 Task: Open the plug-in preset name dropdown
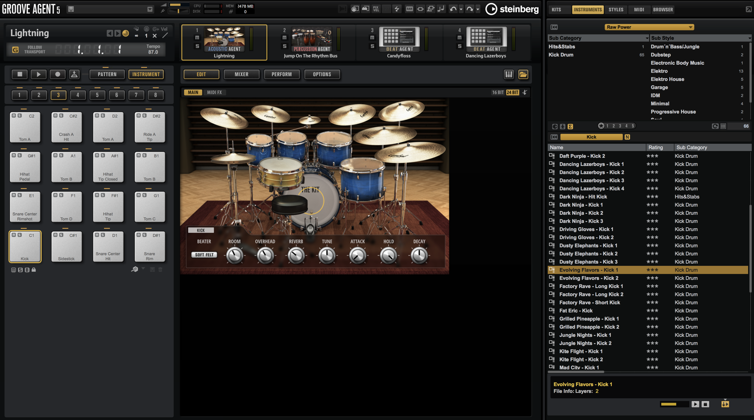click(150, 9)
